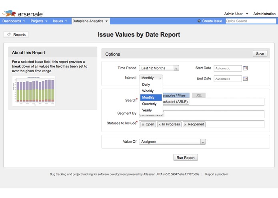The width and height of the screenshot is (278, 198).
Task: Click the sample report chart thumbnail
Action: (34, 91)
